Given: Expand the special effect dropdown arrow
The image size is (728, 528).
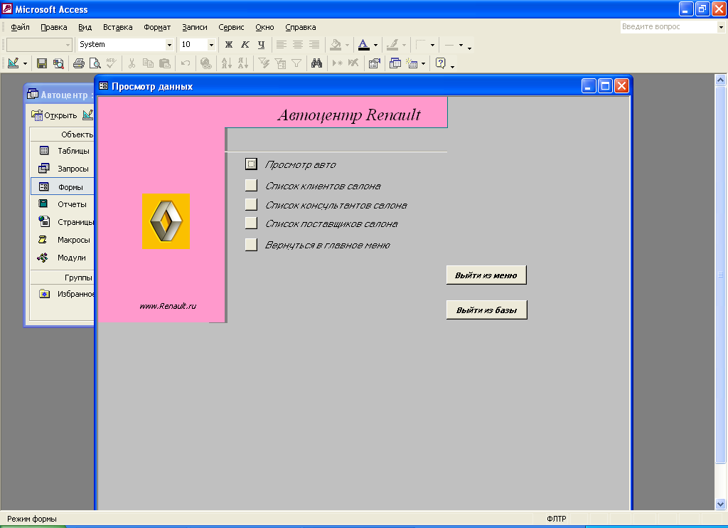Looking at the screenshot, I should (x=432, y=45).
